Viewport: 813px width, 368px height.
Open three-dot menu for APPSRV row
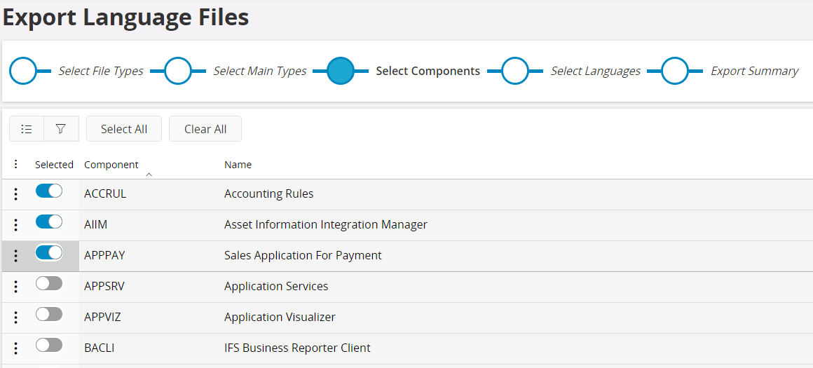click(16, 287)
